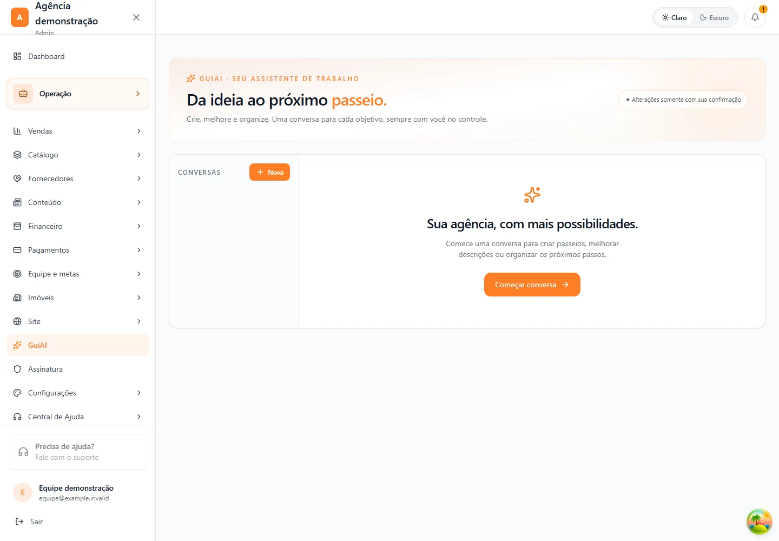This screenshot has height=541, width=779.
Task: Close the sidebar with X button
Action: [x=136, y=17]
